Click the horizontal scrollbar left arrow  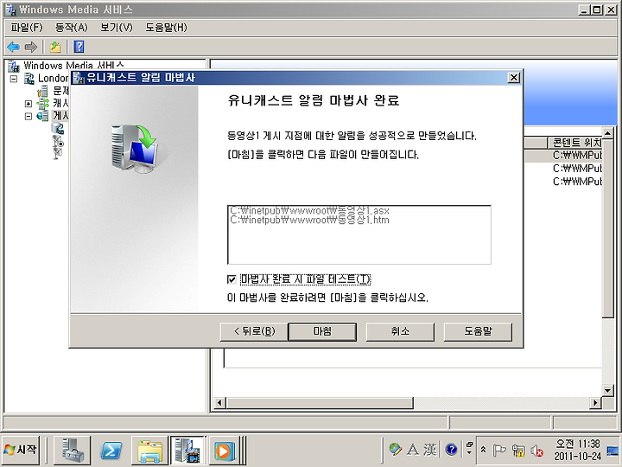tap(219, 403)
